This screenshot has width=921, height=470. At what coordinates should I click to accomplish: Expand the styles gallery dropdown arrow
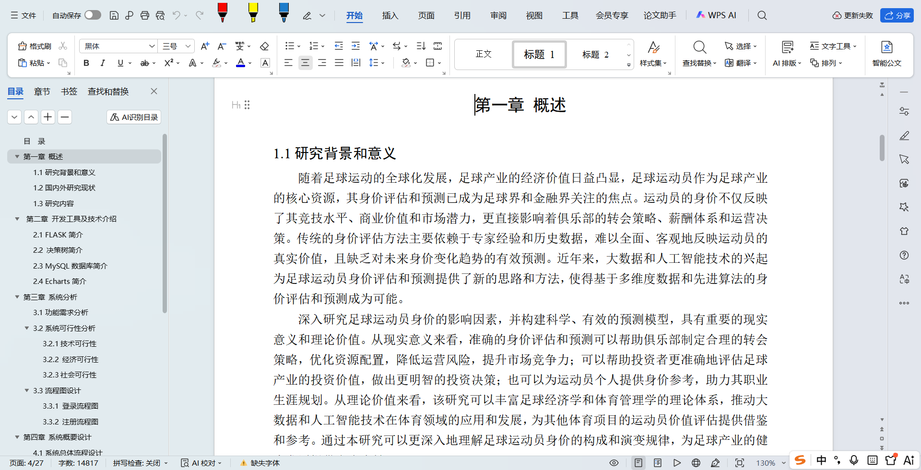628,65
